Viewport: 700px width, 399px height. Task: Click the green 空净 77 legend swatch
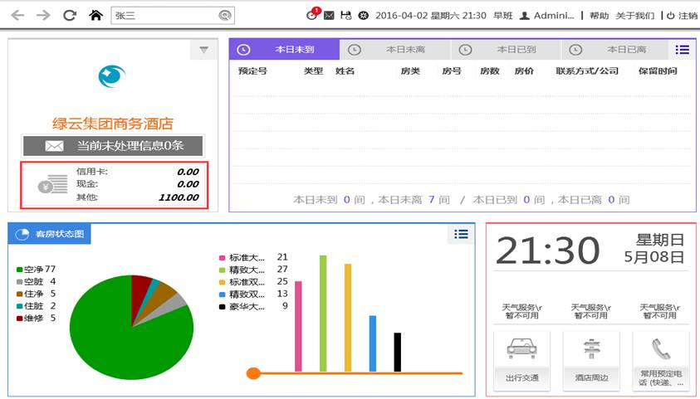(19, 270)
